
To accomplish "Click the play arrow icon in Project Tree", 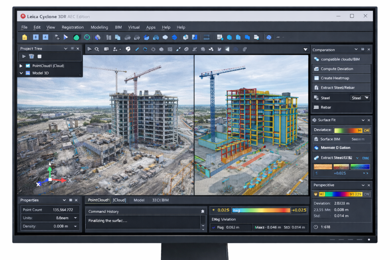I will coord(24,57).
